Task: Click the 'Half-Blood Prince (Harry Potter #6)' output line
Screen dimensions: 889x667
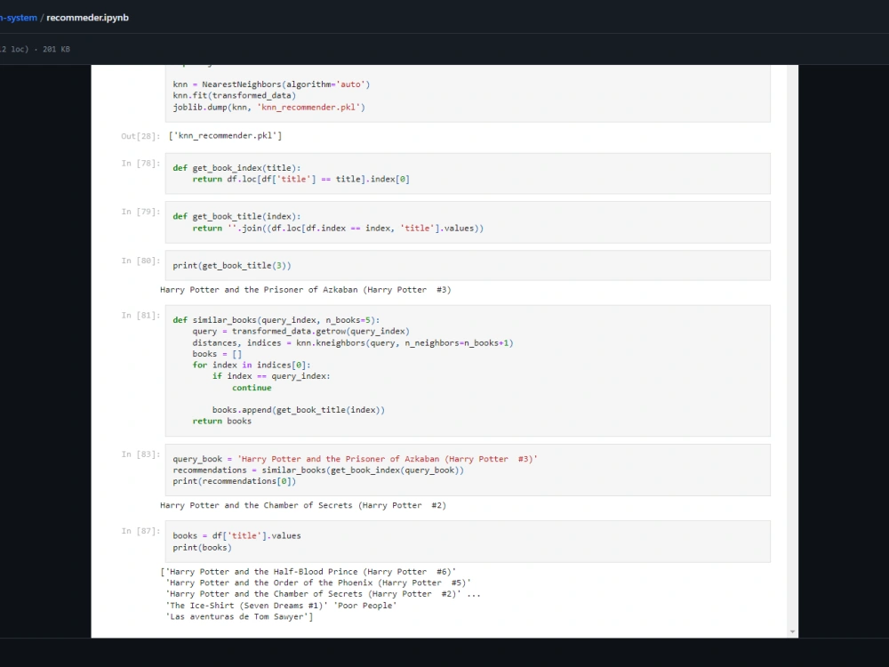Action: pyautogui.click(x=308, y=572)
